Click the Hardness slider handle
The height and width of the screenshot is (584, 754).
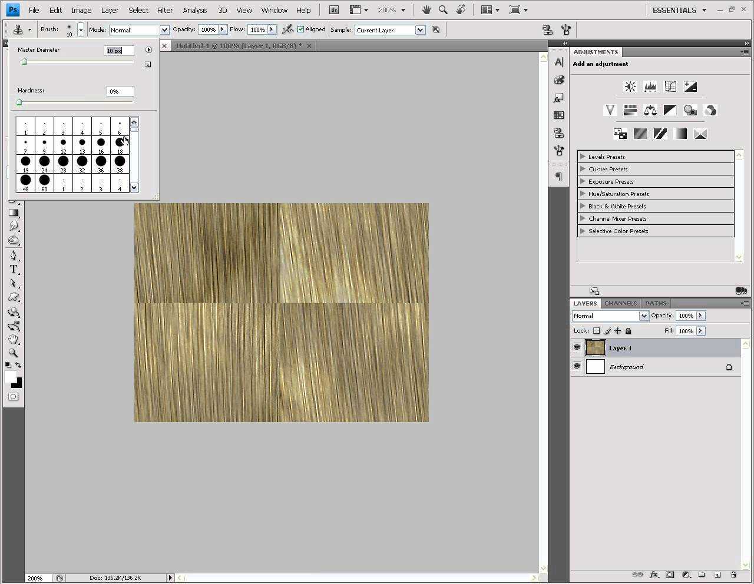(19, 102)
